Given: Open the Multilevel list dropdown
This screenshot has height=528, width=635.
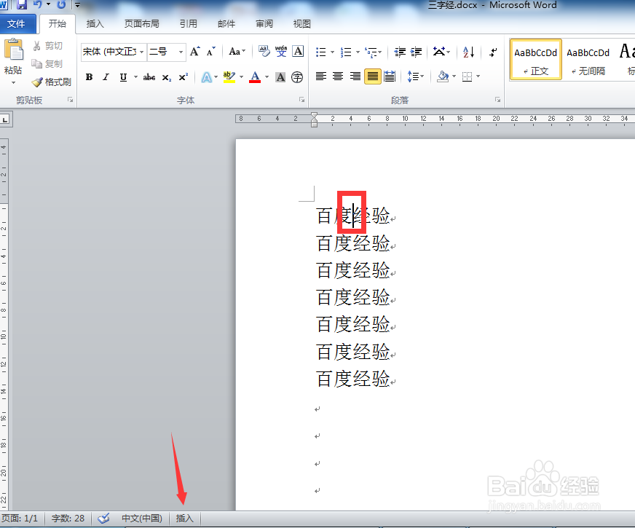Looking at the screenshot, I should [374, 52].
